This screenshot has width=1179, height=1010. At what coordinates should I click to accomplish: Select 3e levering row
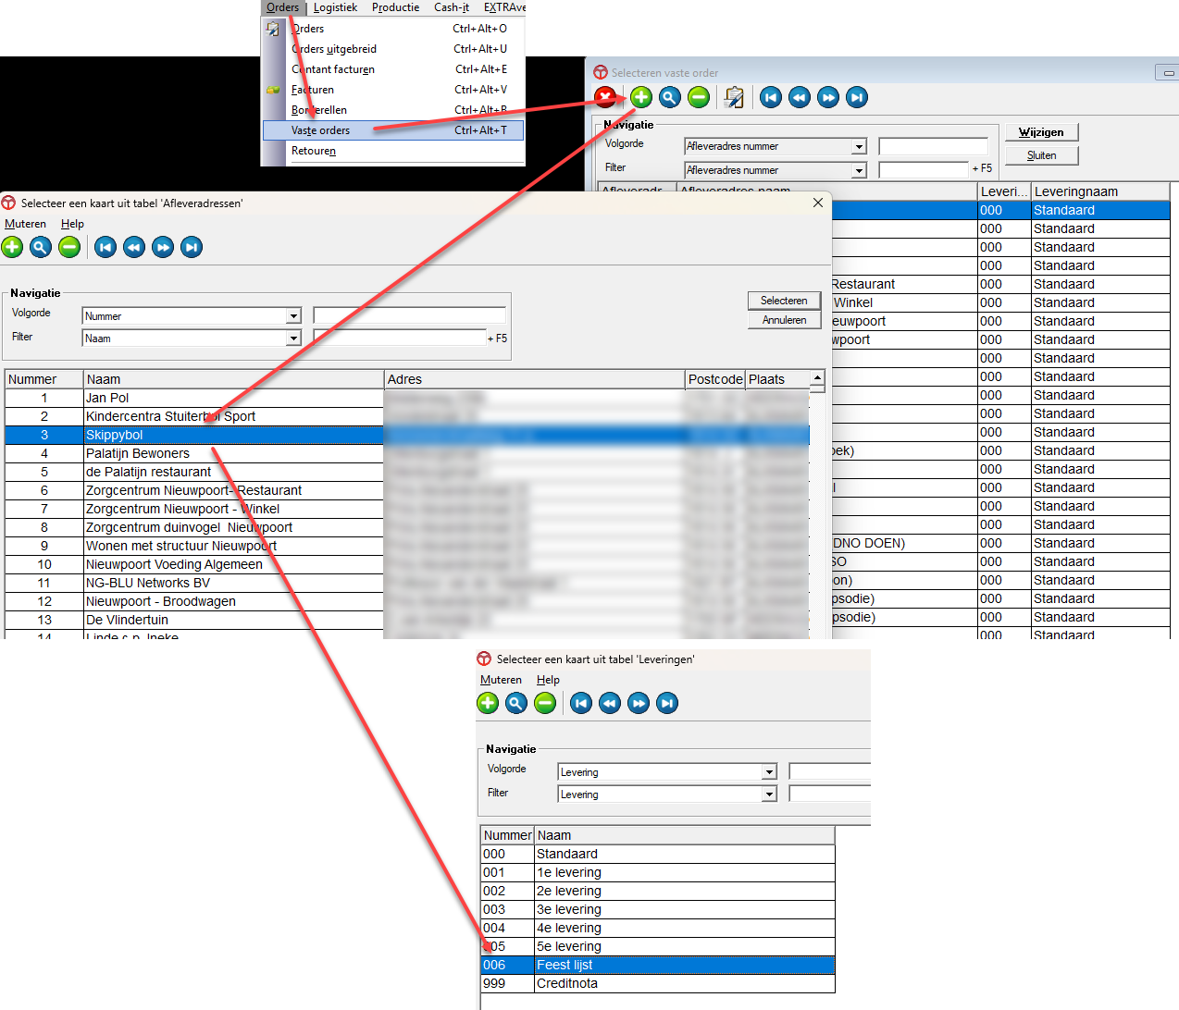(x=658, y=909)
